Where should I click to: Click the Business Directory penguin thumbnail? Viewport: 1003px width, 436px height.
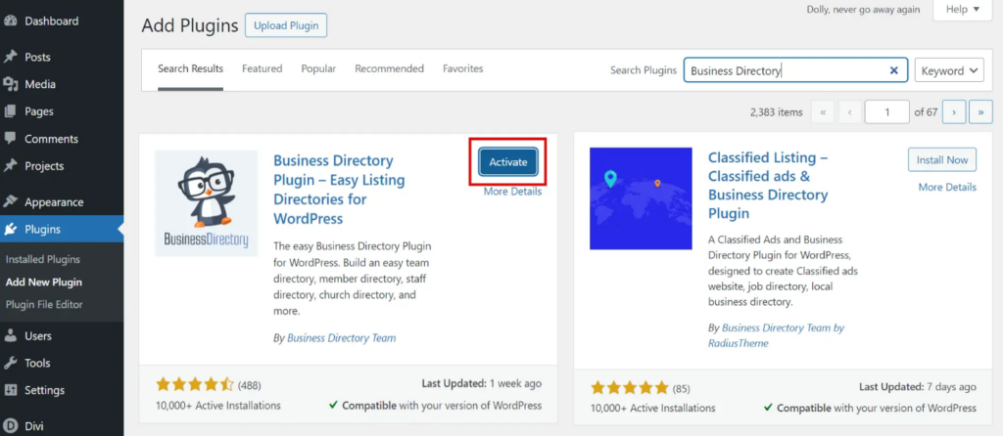[x=206, y=203]
